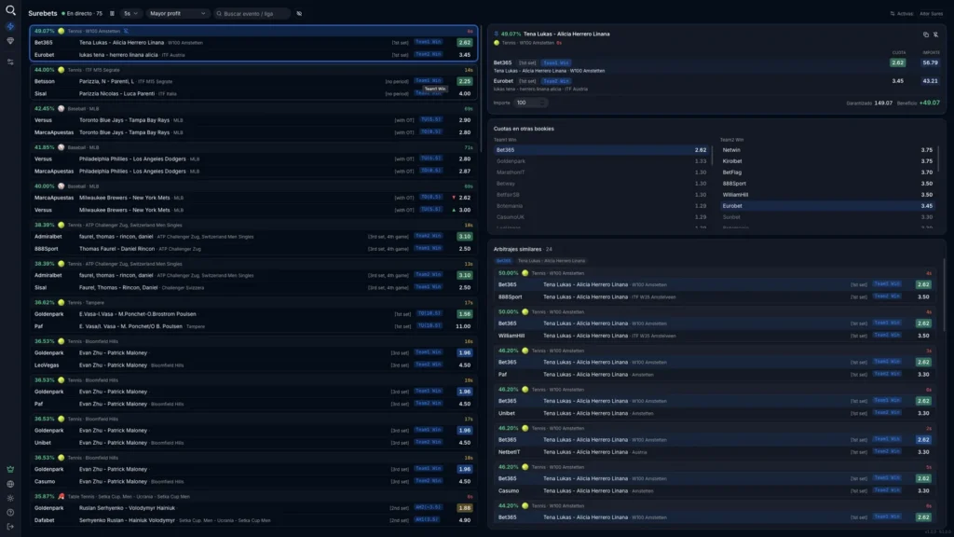This screenshot has height=537, width=954.
Task: Click the copy icon in the detail panel
Action: [x=926, y=34]
